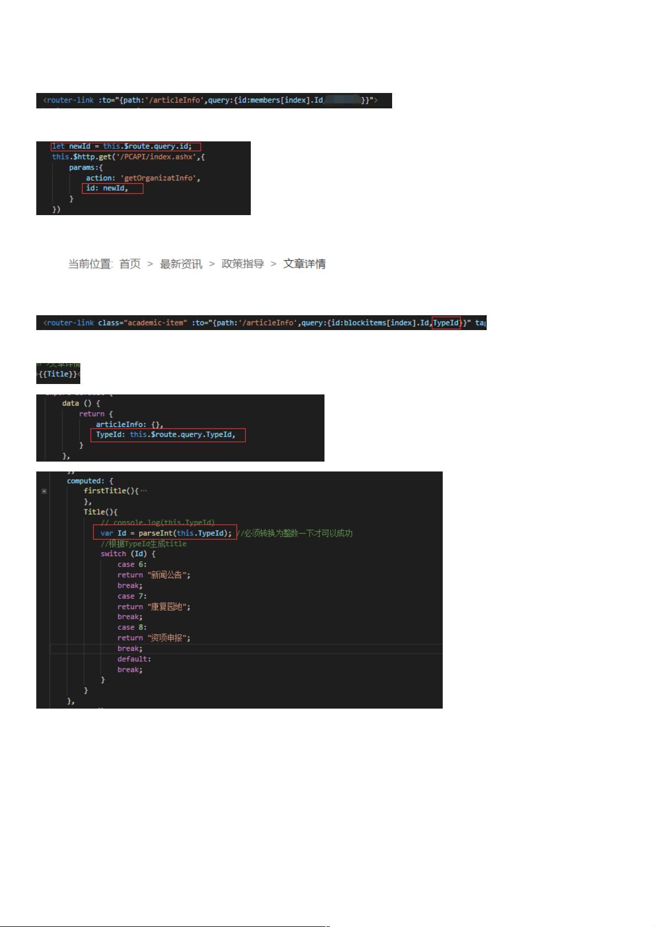655x927 pixels.
Task: Click the "资项申报" return string
Action: [169, 638]
